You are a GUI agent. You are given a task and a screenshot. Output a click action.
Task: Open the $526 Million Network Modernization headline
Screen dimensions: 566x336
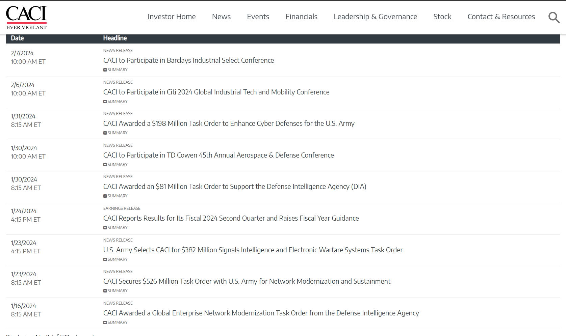(247, 281)
